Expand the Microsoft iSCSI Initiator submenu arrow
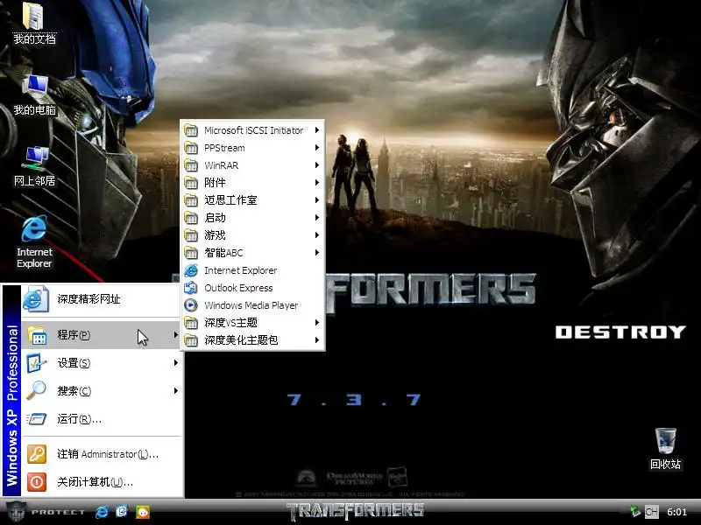 click(x=317, y=130)
